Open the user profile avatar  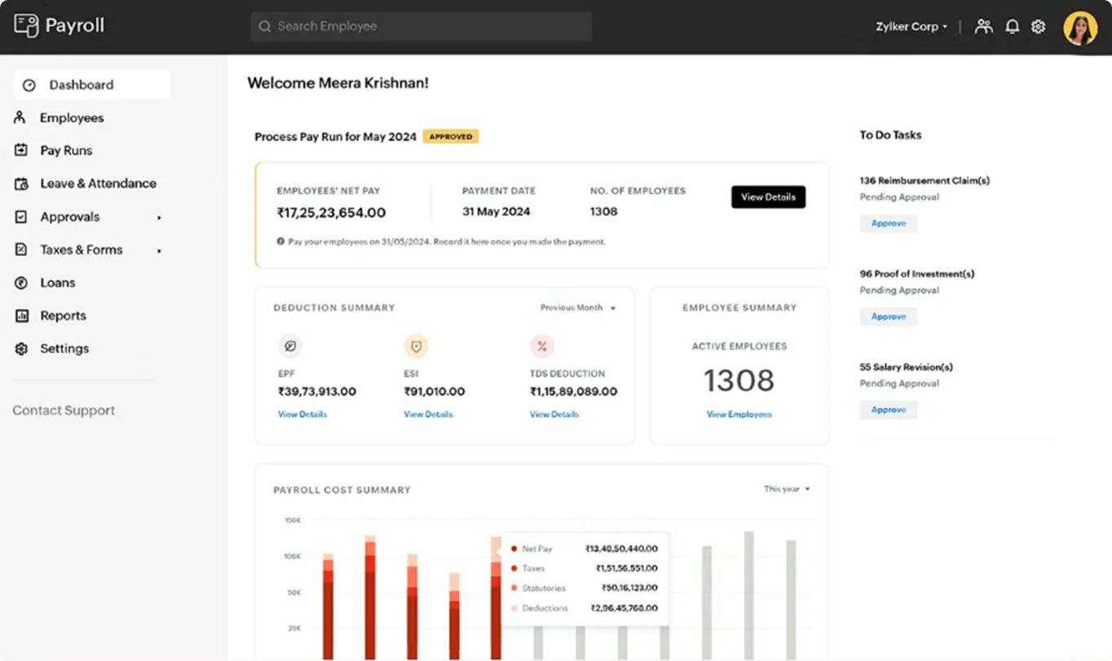[x=1080, y=28]
